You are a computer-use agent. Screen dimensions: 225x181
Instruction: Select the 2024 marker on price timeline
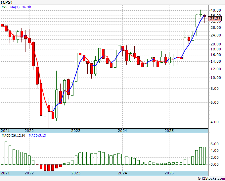pyautogui.click(x=122, y=131)
